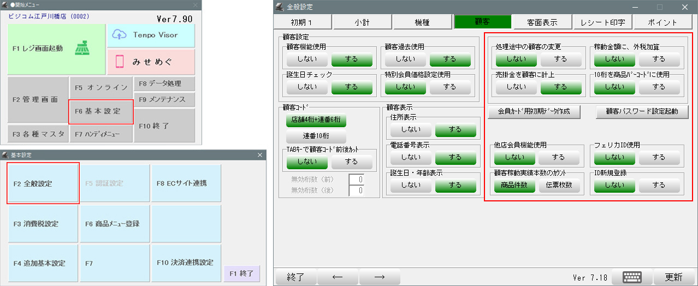Open F2 全般設定 in 基本設定

point(43,183)
